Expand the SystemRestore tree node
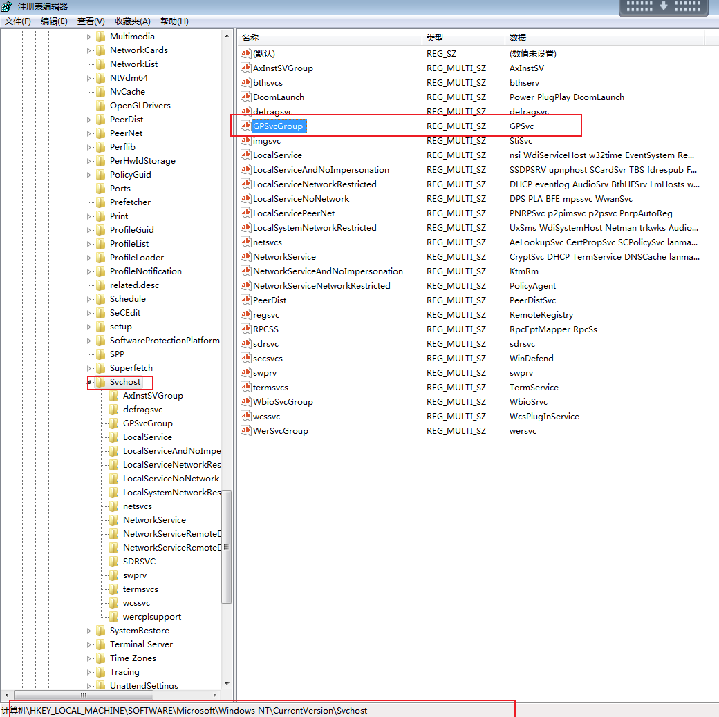 click(88, 631)
